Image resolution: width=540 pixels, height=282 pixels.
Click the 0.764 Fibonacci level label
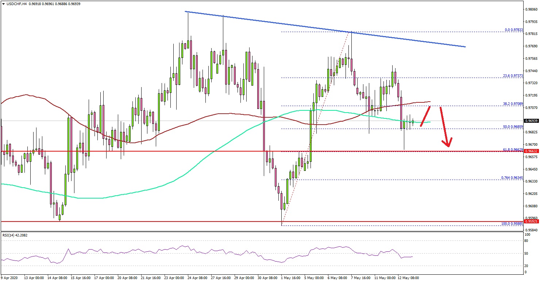pyautogui.click(x=512, y=178)
